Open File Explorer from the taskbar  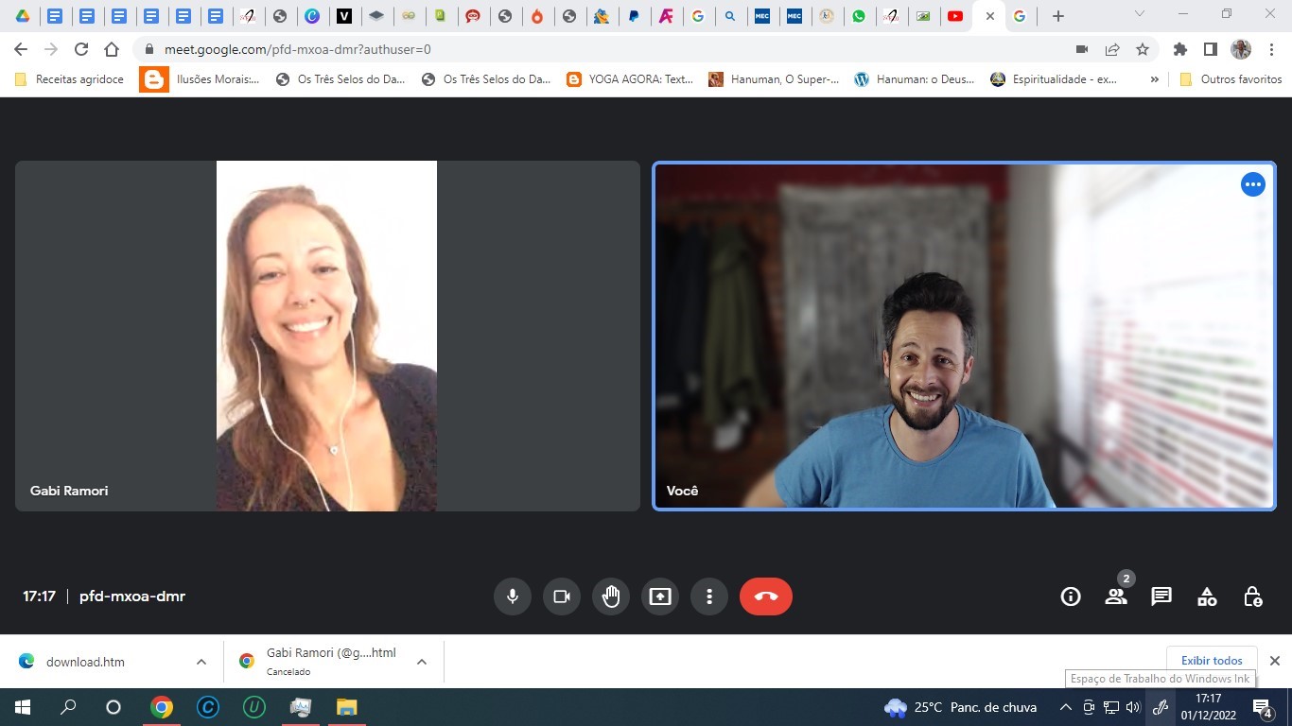tap(347, 707)
